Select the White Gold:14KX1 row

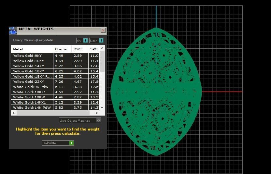tap(55, 102)
